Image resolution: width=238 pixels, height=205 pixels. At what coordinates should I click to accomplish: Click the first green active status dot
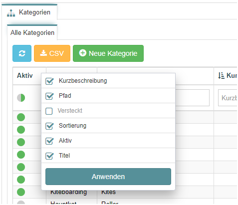click(x=21, y=117)
